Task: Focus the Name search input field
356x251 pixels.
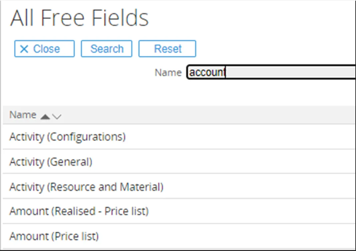Action: click(x=271, y=72)
